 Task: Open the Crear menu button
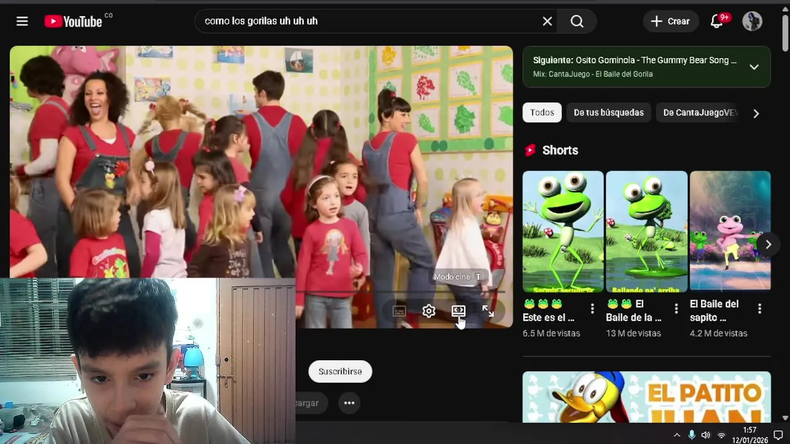pos(671,22)
